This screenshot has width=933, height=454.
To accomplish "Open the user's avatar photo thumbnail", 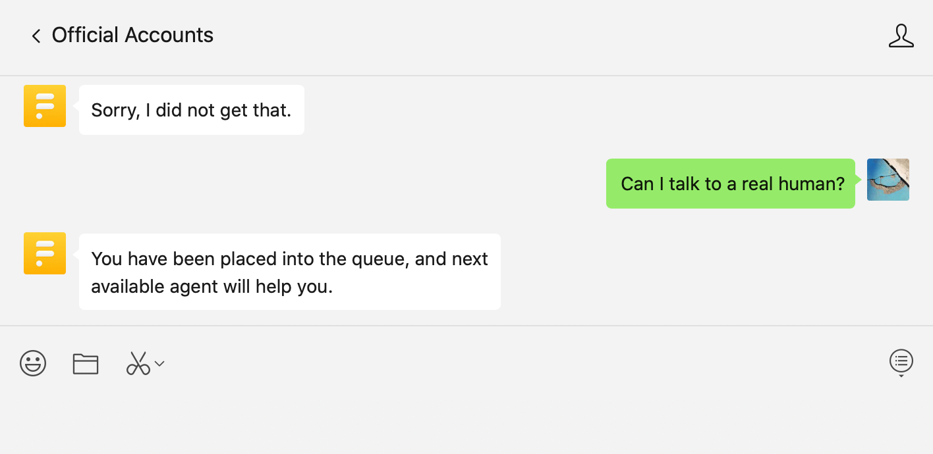I will tap(888, 180).
